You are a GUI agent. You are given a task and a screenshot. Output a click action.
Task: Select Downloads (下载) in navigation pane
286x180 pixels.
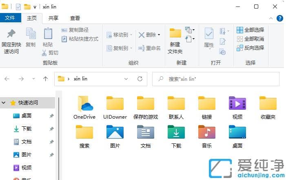click(27, 129)
